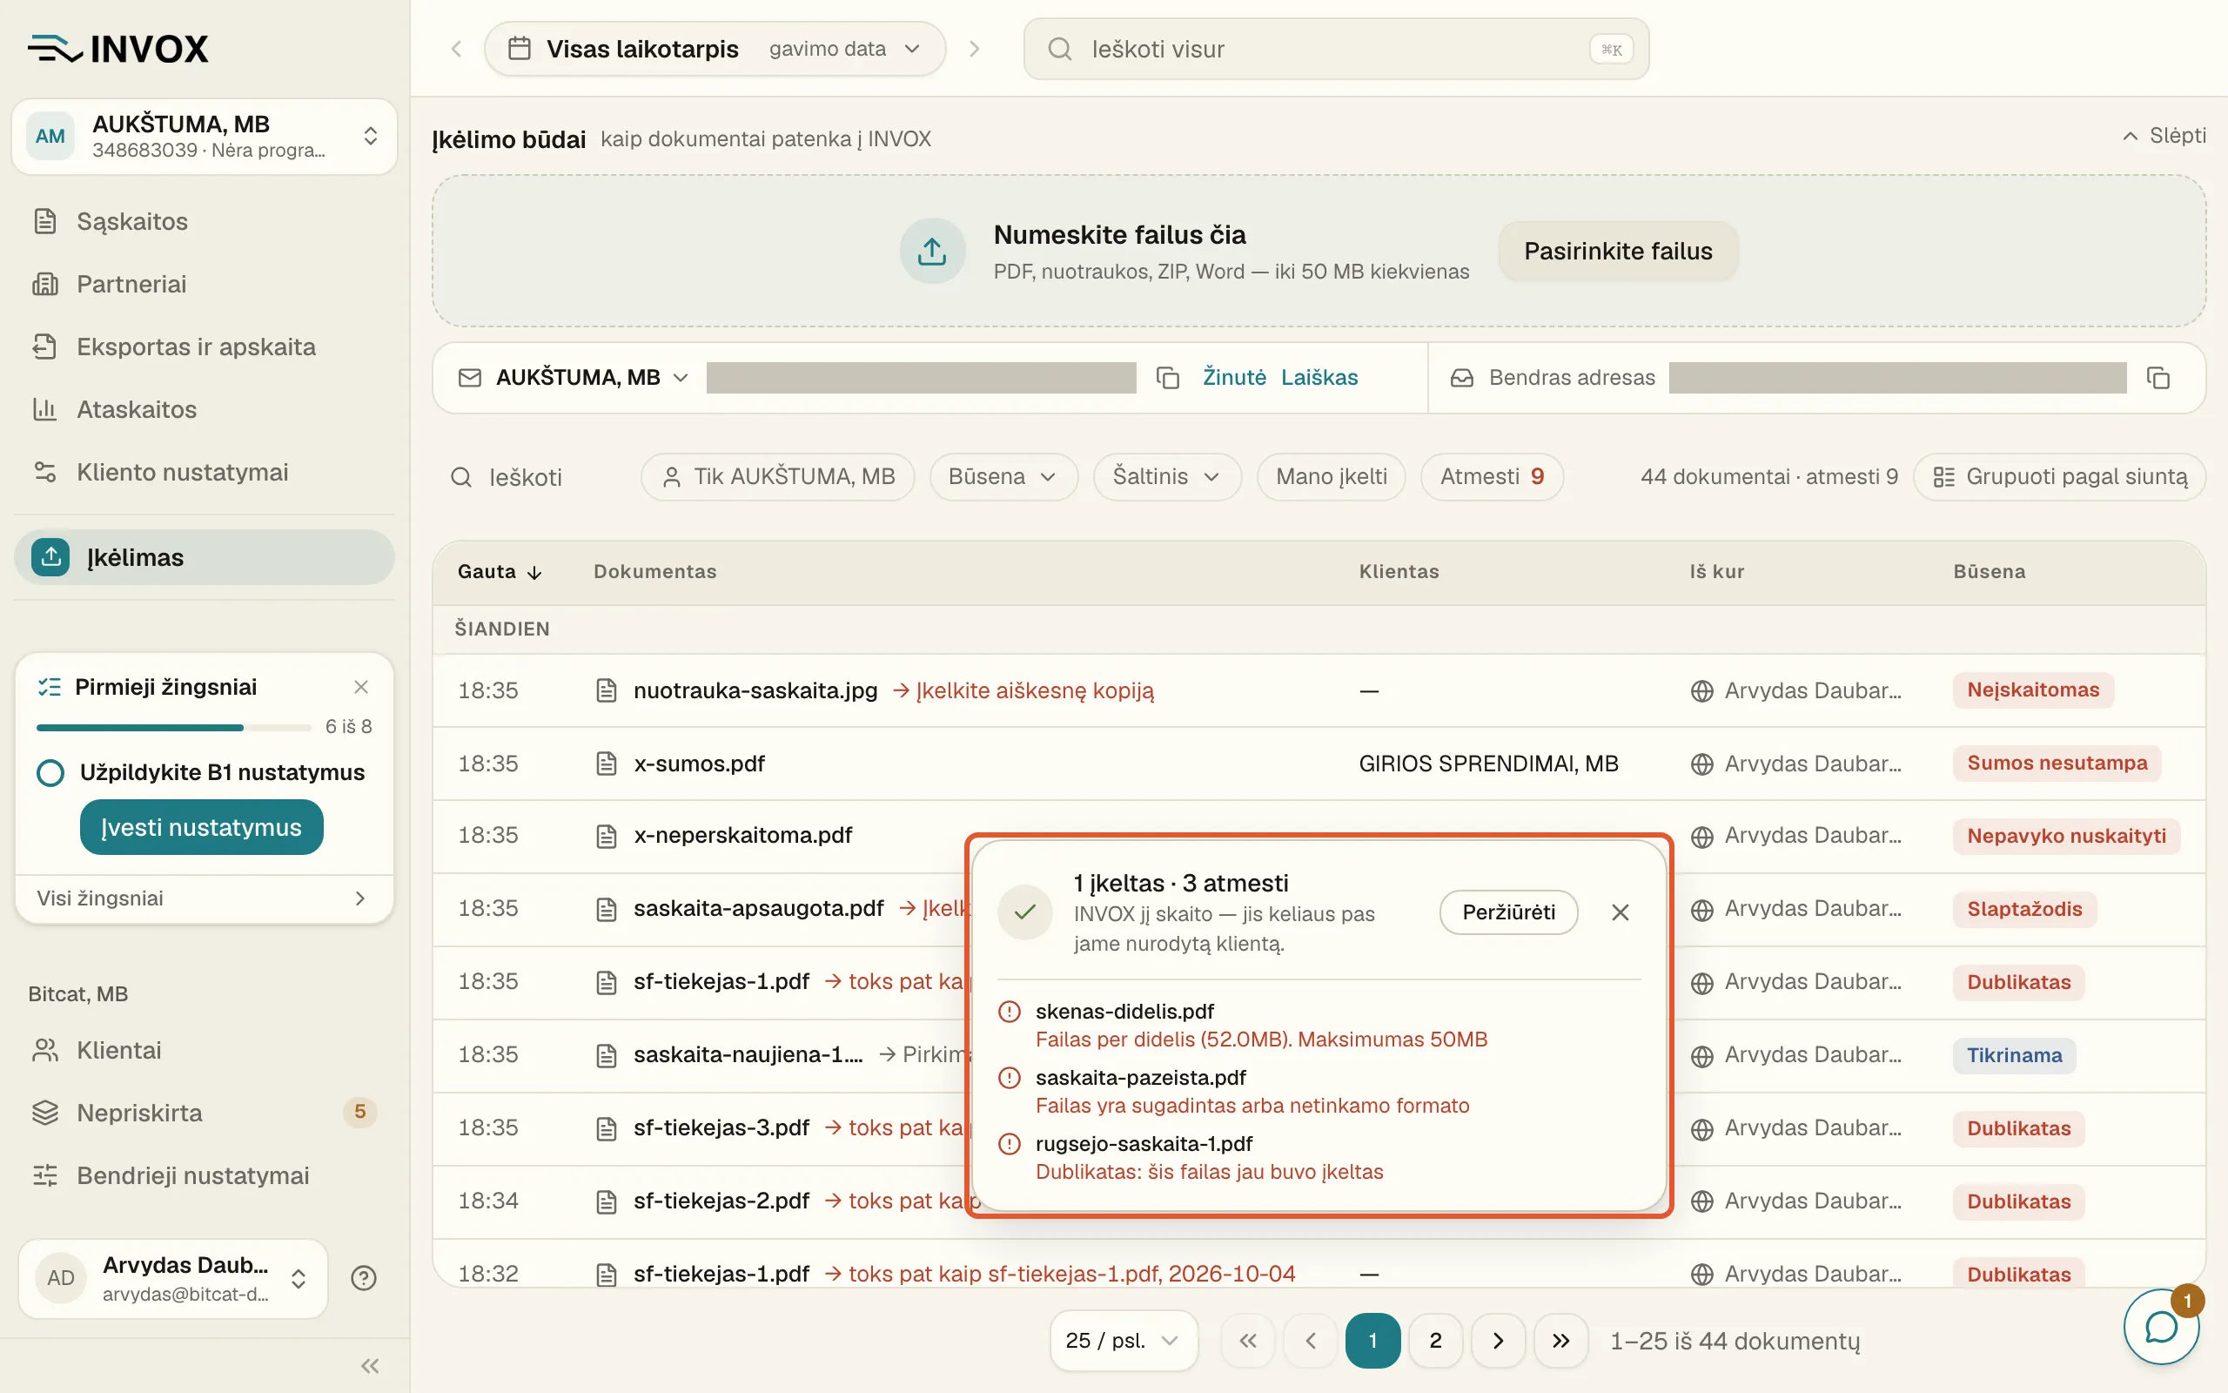Click Pasirinkite failus button

pos(1618,251)
